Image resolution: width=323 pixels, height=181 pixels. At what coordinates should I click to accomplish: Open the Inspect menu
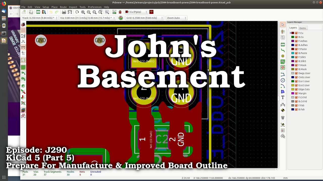pyautogui.click(x=73, y=7)
